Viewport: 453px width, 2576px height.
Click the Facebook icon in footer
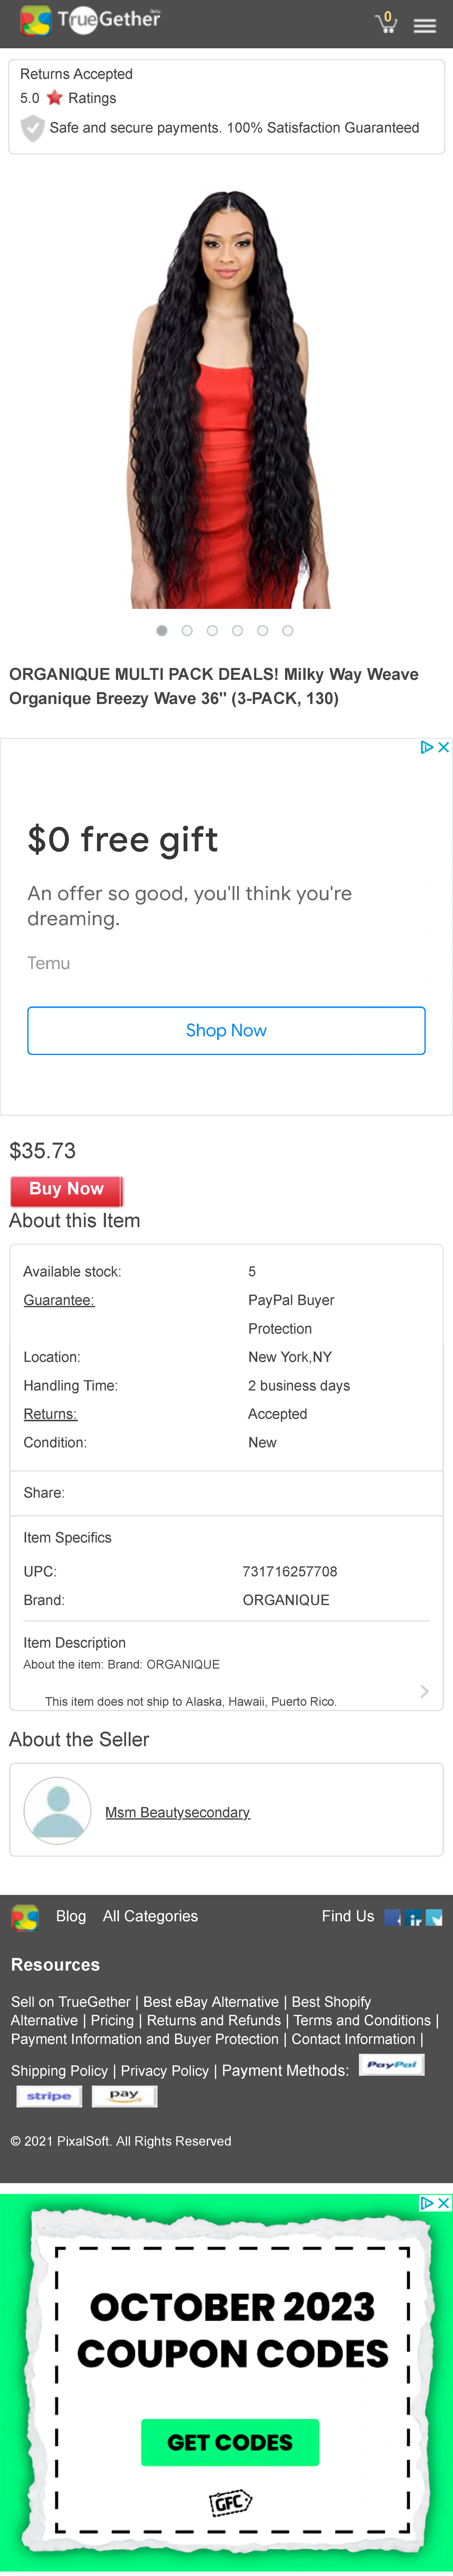click(392, 1917)
